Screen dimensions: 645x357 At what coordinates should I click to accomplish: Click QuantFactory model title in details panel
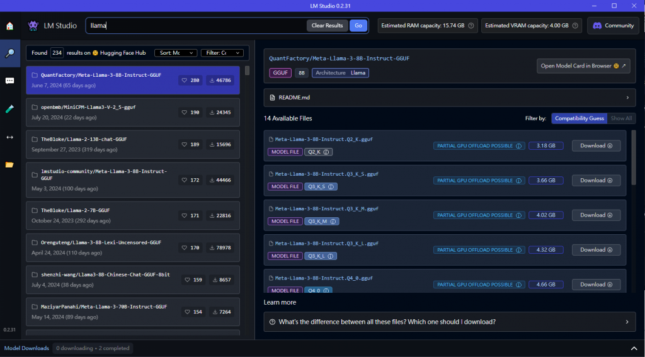[339, 59]
